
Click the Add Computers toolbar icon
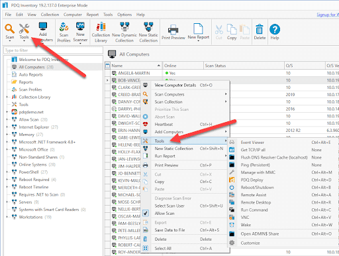(43, 27)
